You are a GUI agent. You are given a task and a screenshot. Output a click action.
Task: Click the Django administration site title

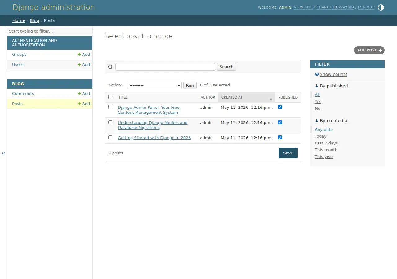(54, 7)
